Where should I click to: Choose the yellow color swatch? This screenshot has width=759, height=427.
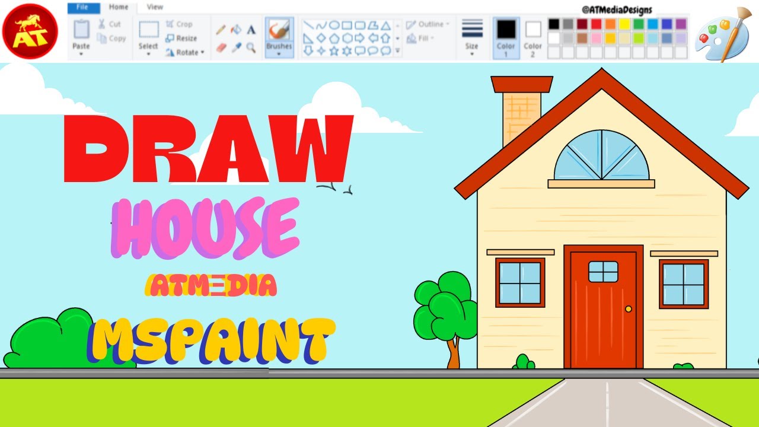tap(624, 24)
